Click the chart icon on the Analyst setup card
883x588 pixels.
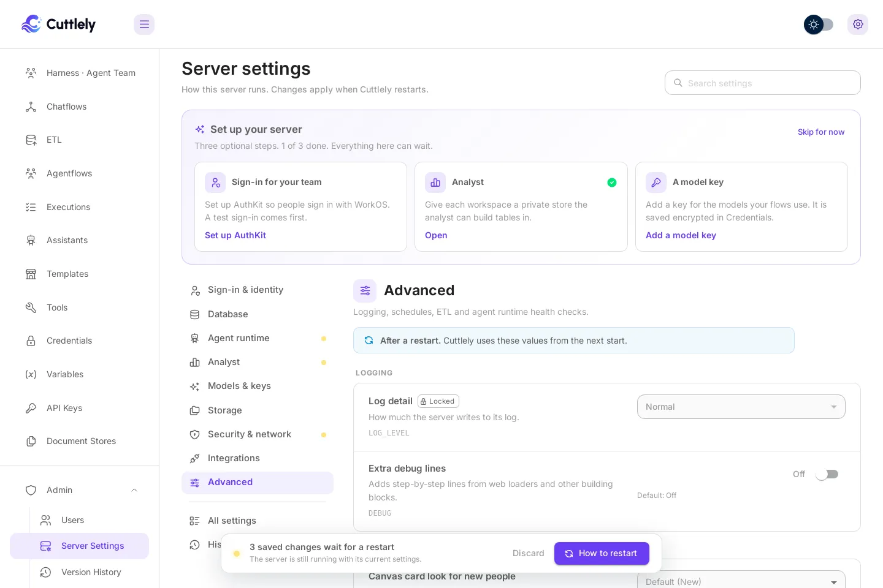point(435,183)
